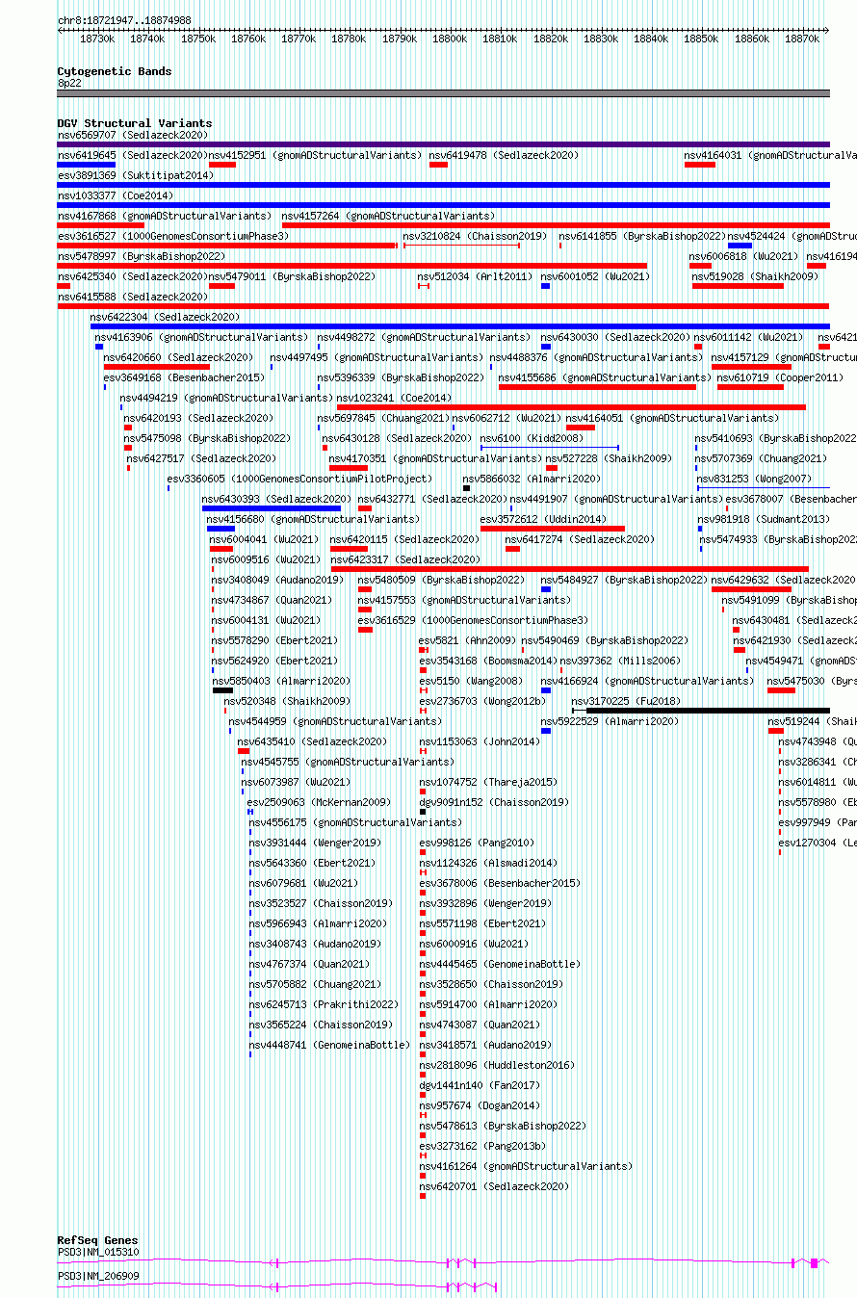Click nsv6430393 (Sedlazeck2020) label

(276, 499)
